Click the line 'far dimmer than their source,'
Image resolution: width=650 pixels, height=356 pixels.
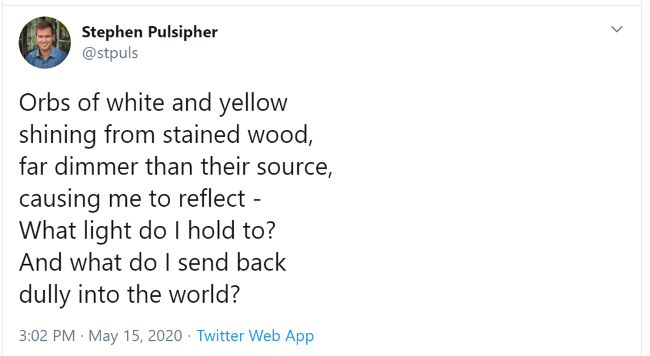pyautogui.click(x=175, y=167)
